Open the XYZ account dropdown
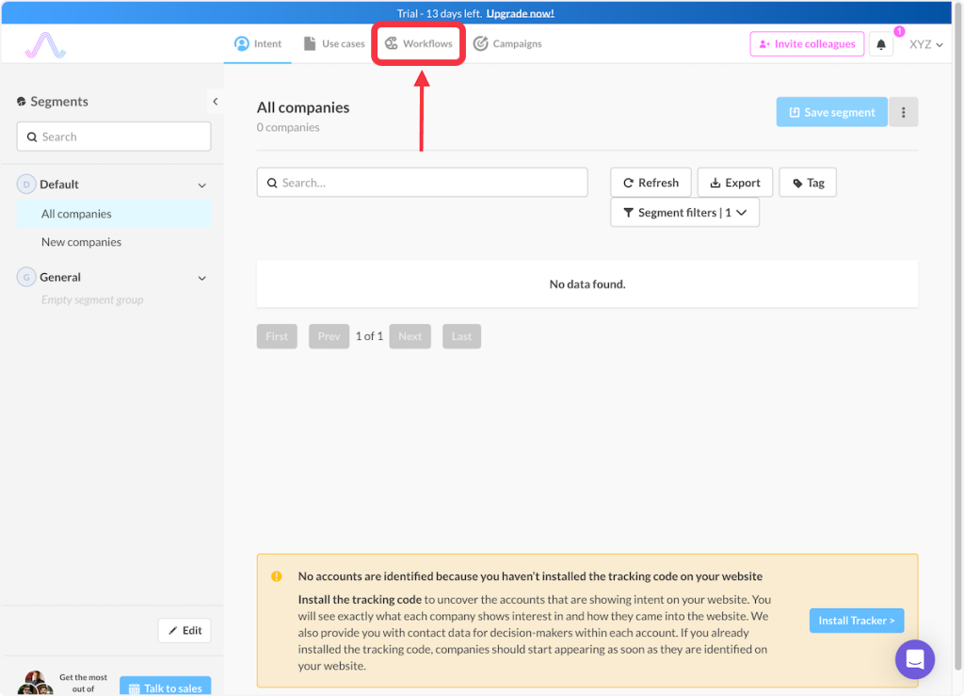Screen dimensions: 964x696 click(925, 44)
